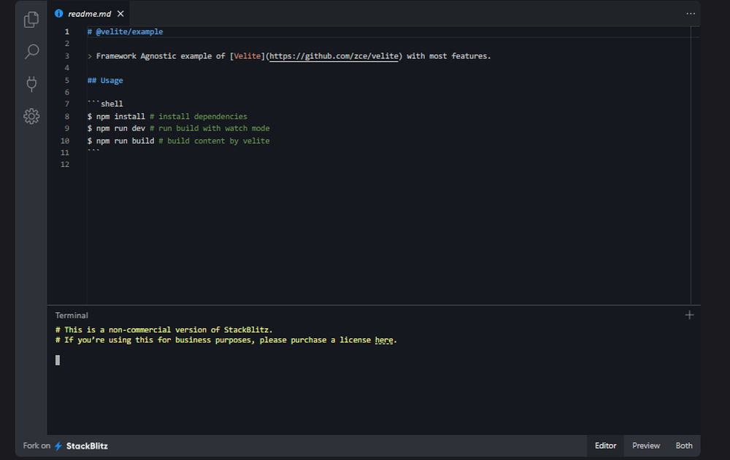Open settings using the gear icon

tap(31, 116)
